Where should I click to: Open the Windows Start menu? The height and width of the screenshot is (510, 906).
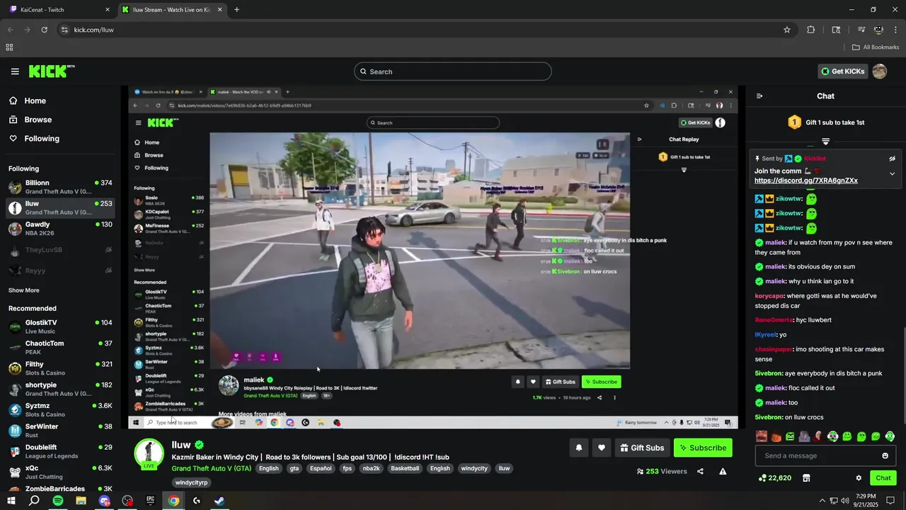11,501
